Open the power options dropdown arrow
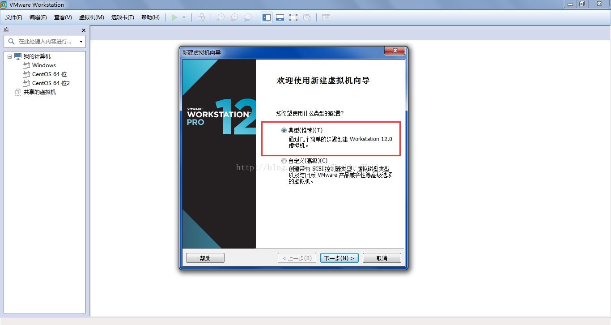Screen dimensions: 611x325 click(184, 17)
